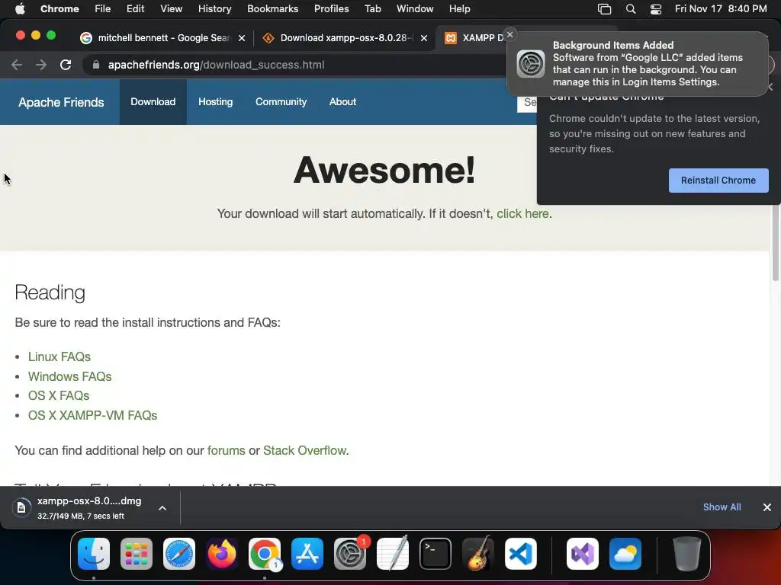
Task: Open Spotlight search in menu bar
Action: pyautogui.click(x=631, y=8)
